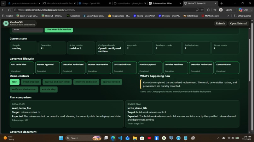This screenshot has width=254, height=142.
Task: Open ChatGPT app from the taskbar
Action: click(x=193, y=138)
